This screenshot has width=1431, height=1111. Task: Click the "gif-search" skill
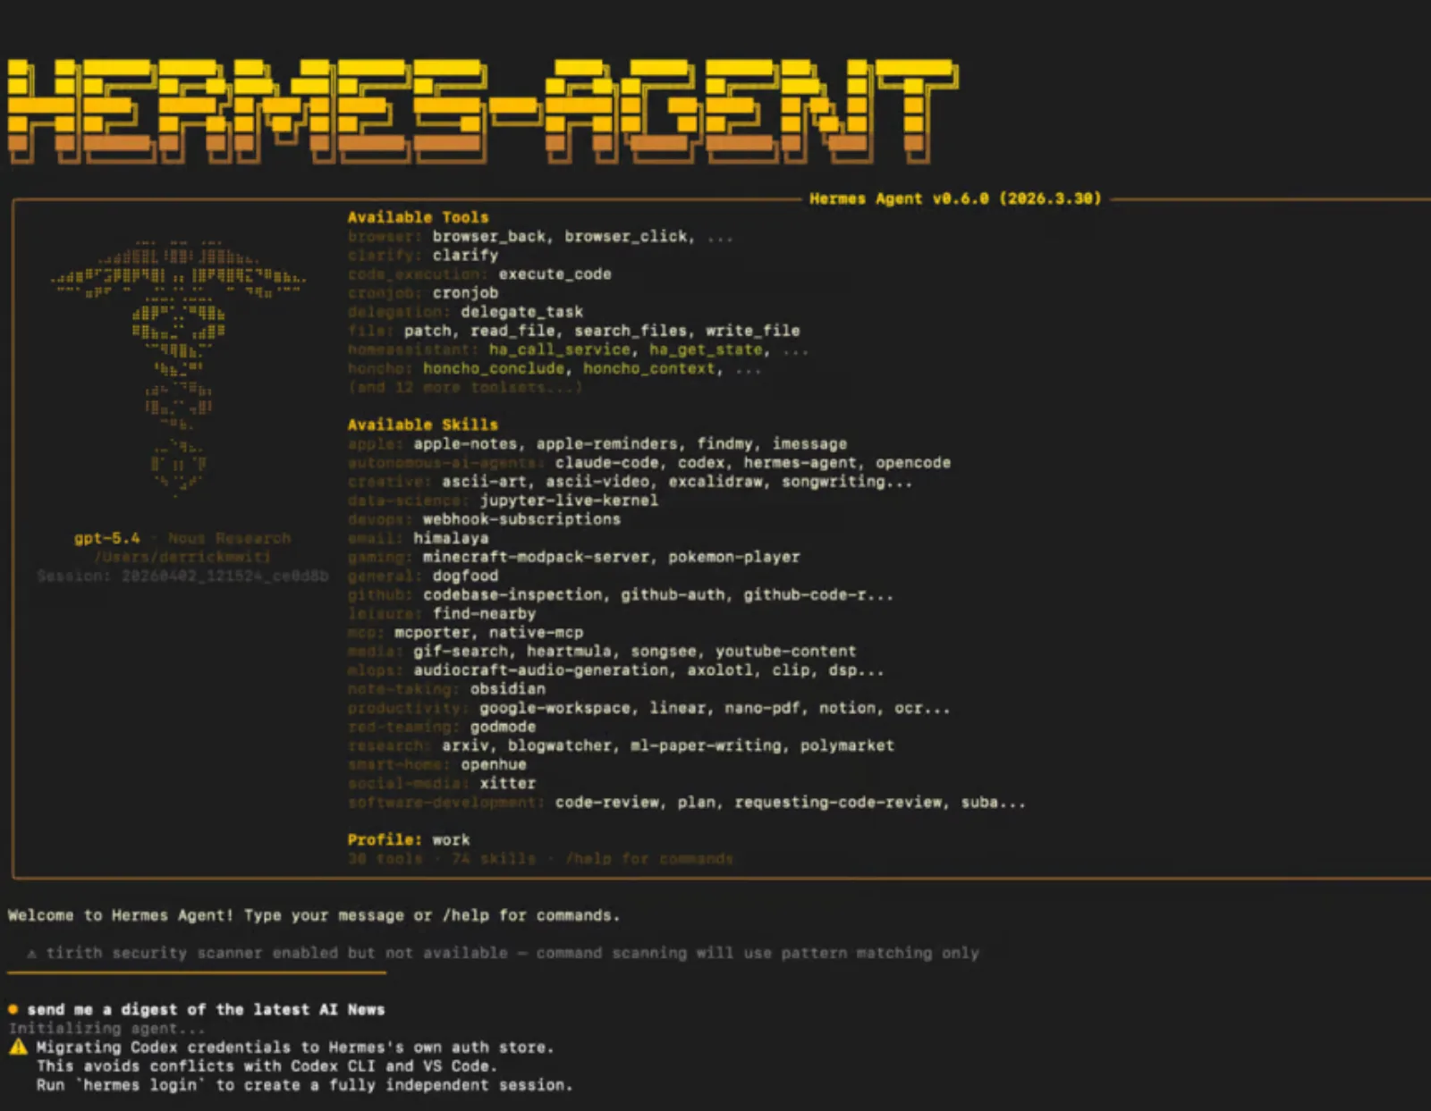pyautogui.click(x=461, y=651)
